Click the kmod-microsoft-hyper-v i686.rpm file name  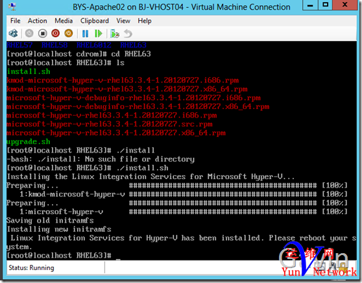(x=123, y=80)
